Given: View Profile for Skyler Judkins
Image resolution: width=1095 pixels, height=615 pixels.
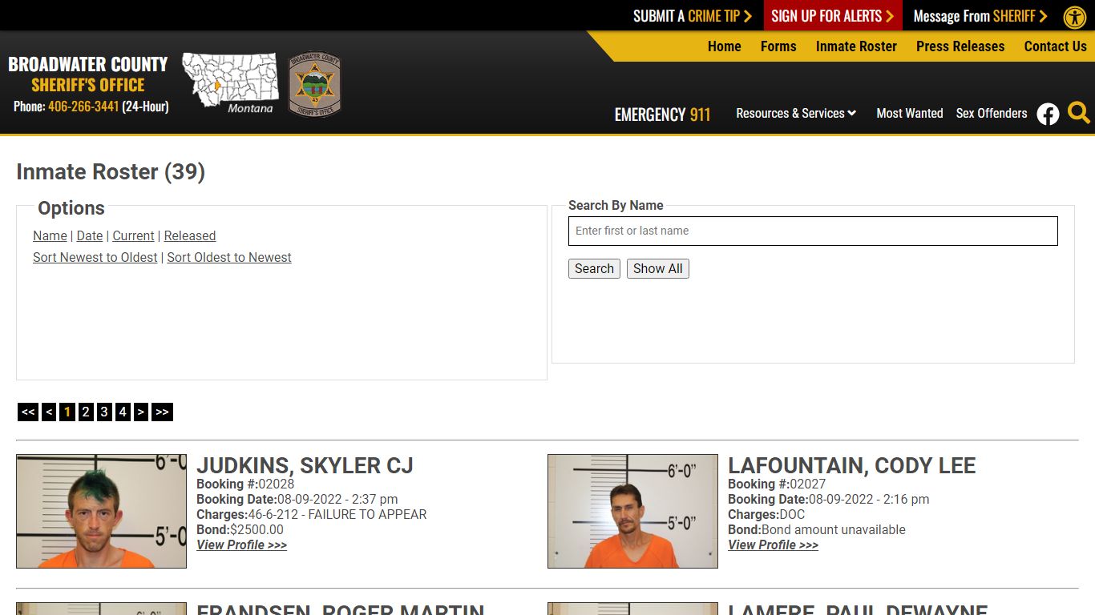Looking at the screenshot, I should click(x=241, y=545).
